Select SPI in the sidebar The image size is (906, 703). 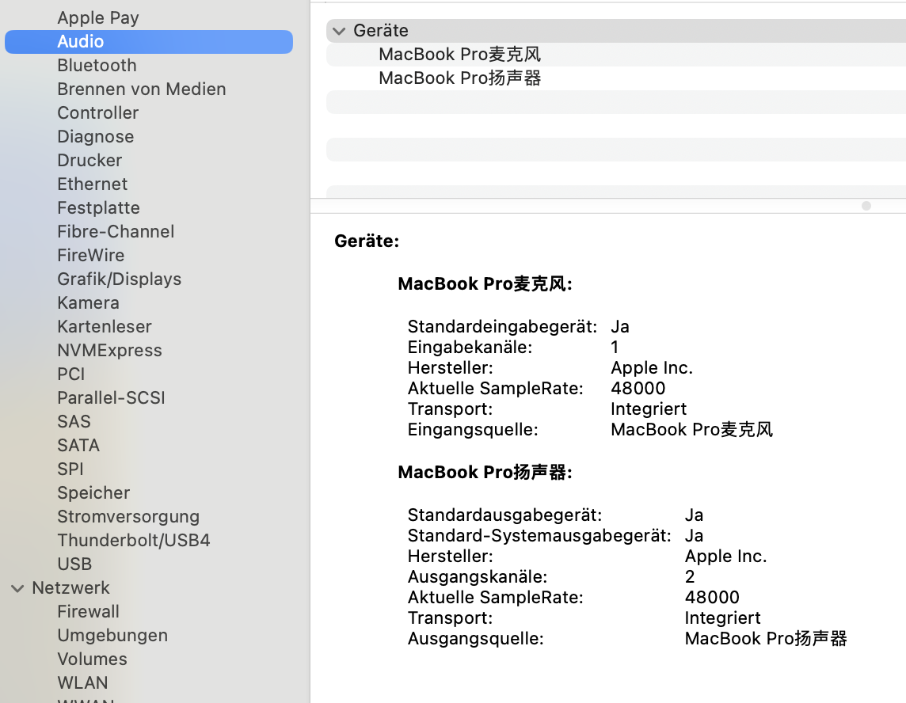70,469
